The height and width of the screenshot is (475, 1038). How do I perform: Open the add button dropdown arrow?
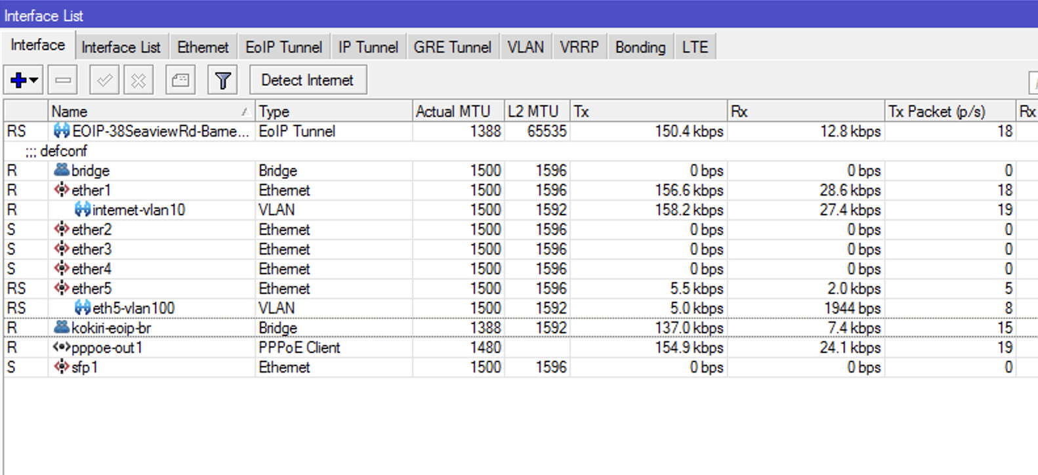tap(33, 81)
